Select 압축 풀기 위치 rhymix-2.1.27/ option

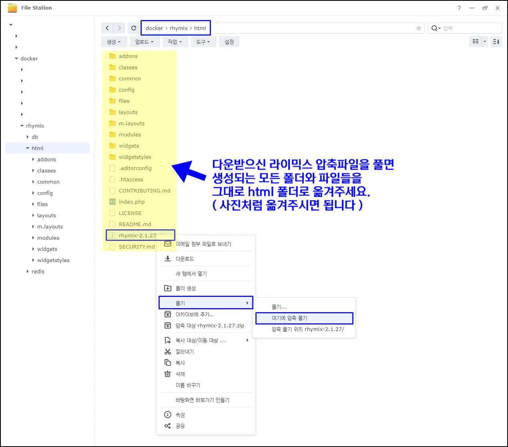point(304,329)
